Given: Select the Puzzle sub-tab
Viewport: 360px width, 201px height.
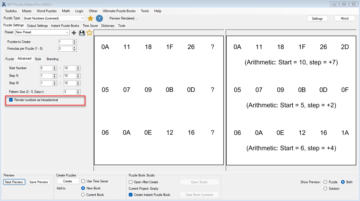Looking at the screenshot, I should [10, 59].
